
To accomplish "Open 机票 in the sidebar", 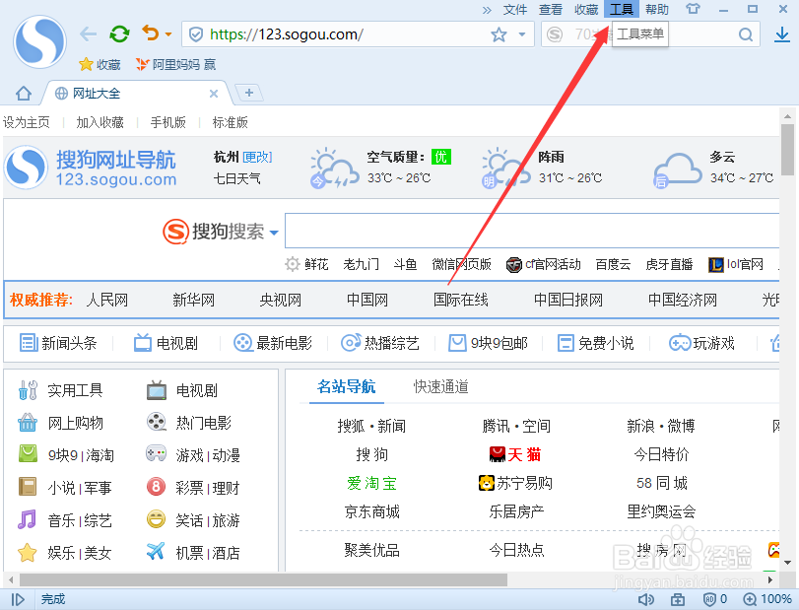I will point(189,553).
